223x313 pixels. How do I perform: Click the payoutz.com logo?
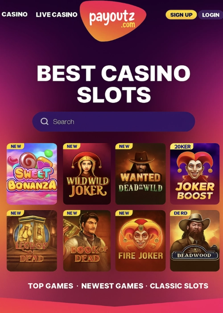point(113,21)
